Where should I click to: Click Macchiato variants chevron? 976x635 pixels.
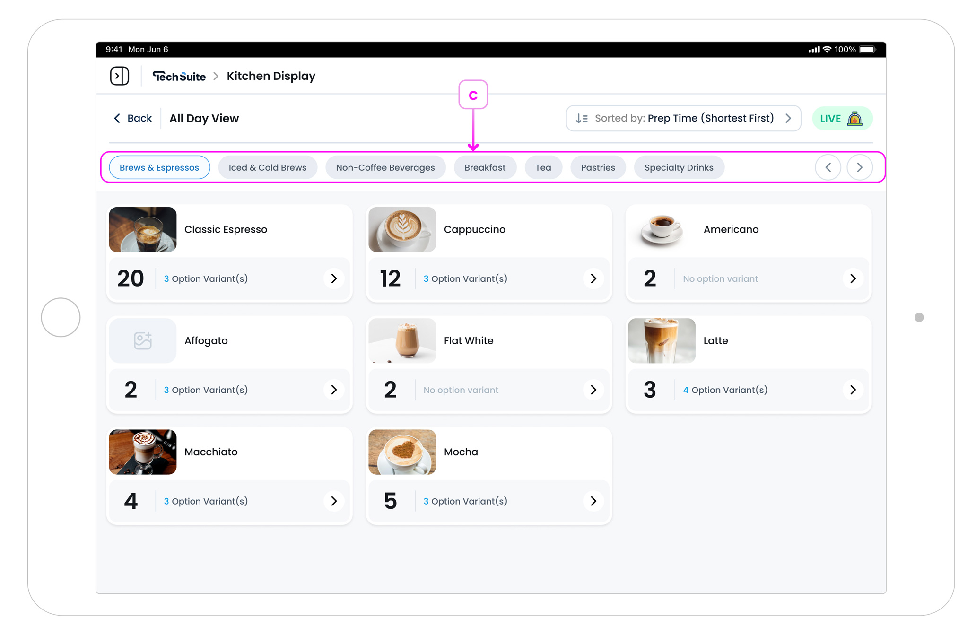pyautogui.click(x=334, y=501)
